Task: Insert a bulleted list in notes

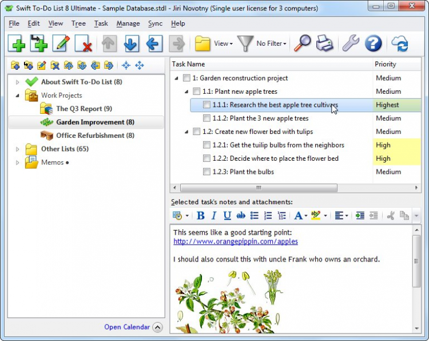Action: click(255, 216)
